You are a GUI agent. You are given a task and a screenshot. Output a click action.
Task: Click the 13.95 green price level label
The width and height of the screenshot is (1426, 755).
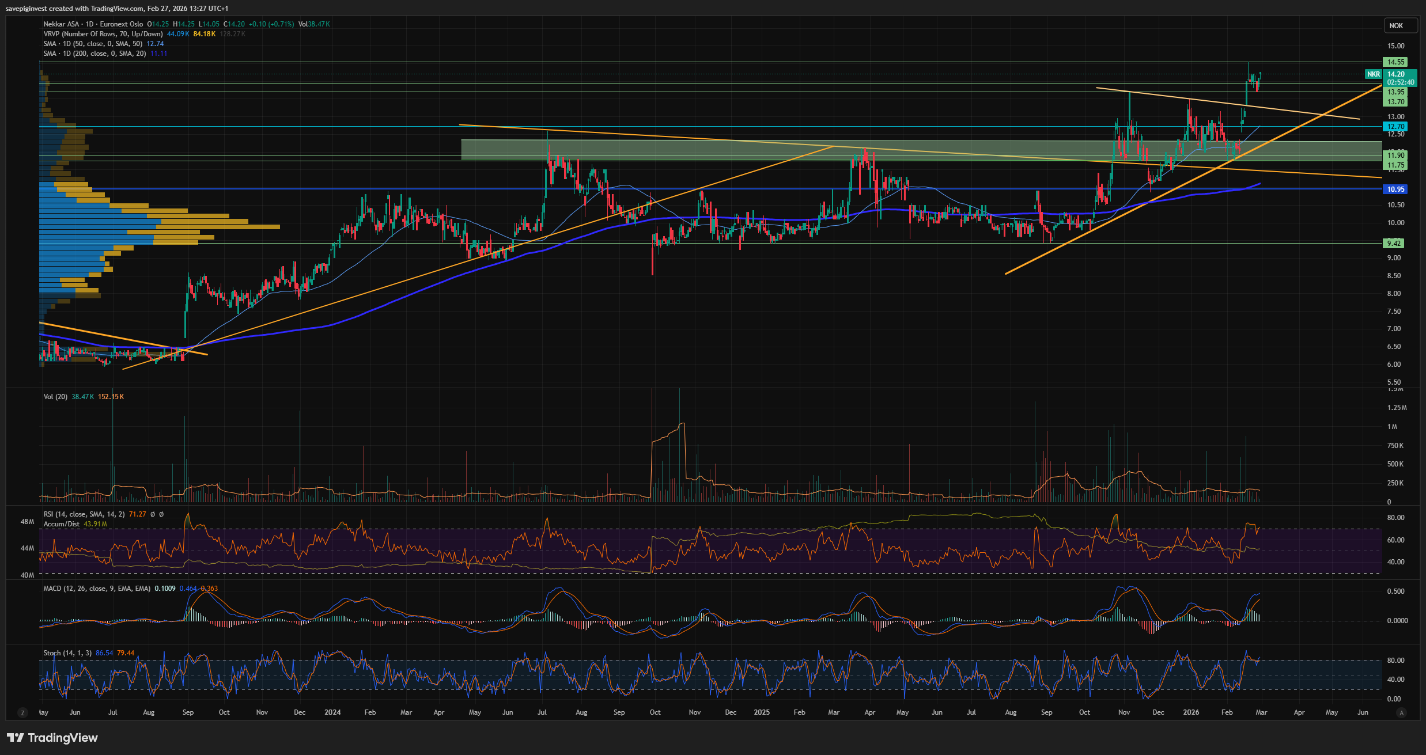[x=1395, y=92]
